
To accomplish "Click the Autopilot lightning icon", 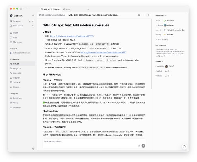I will point(11,73).
